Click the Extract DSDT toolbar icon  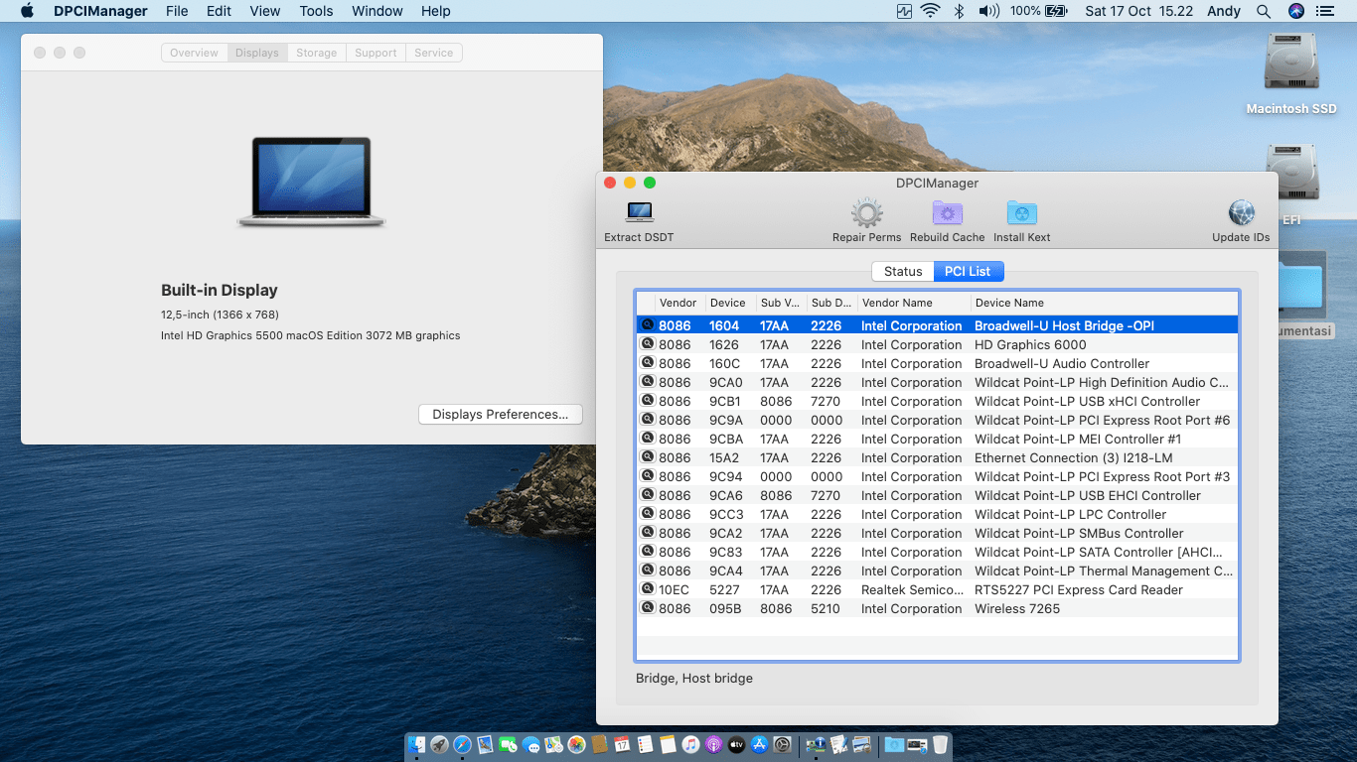639,212
